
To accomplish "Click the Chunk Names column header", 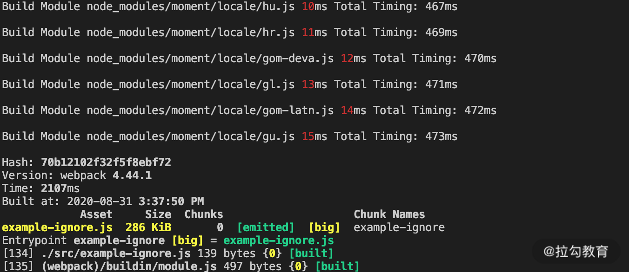I will pos(389,214).
